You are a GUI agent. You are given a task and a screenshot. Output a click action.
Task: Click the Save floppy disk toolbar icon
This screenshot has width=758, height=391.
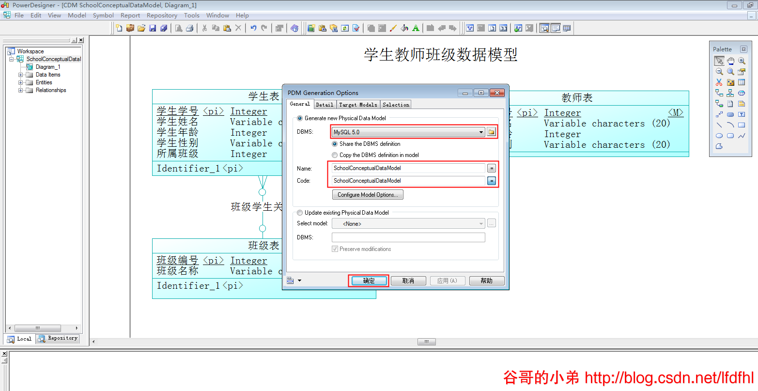tap(153, 28)
